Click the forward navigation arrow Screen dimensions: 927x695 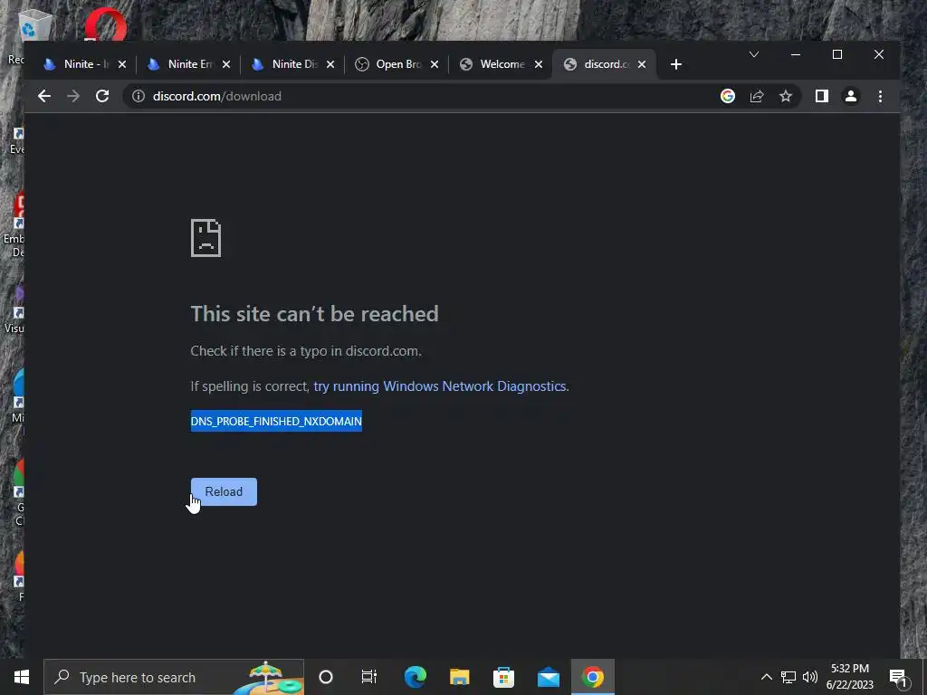pyautogui.click(x=72, y=96)
